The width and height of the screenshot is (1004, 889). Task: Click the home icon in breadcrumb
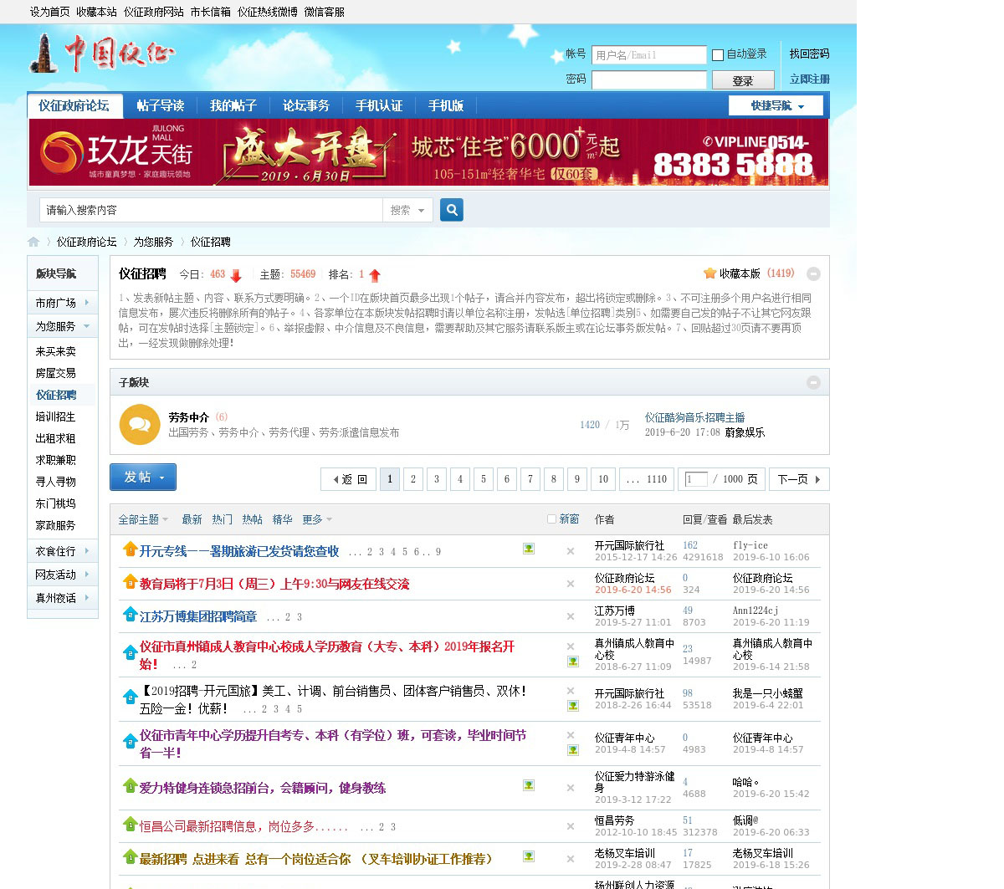pos(33,242)
